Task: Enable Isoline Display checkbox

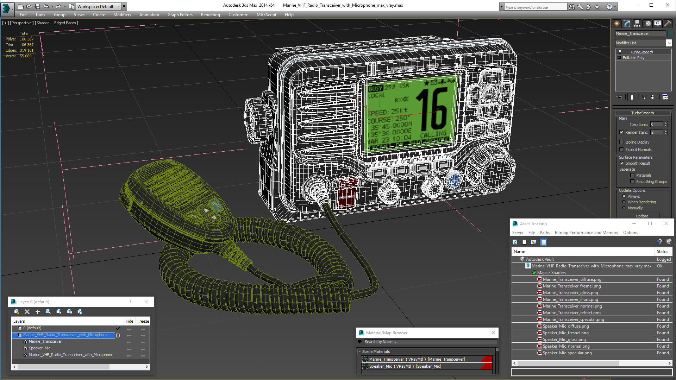Action: pyautogui.click(x=622, y=142)
